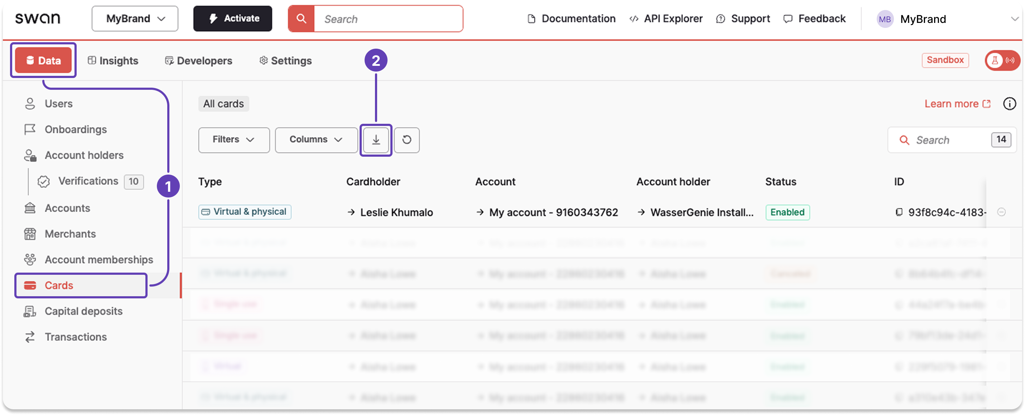Send Feedback via the top bar icon
The image size is (1025, 415).
814,18
